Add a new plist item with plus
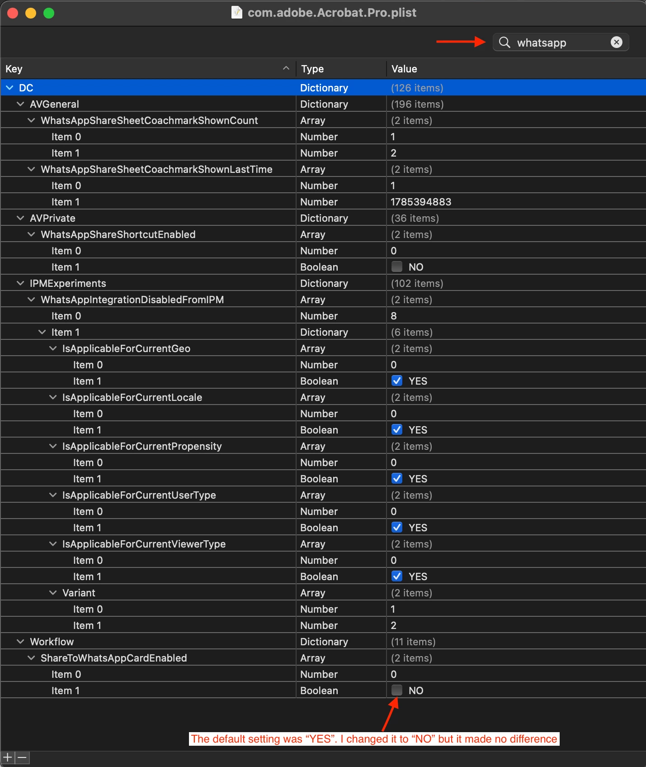646x767 pixels. 8,757
